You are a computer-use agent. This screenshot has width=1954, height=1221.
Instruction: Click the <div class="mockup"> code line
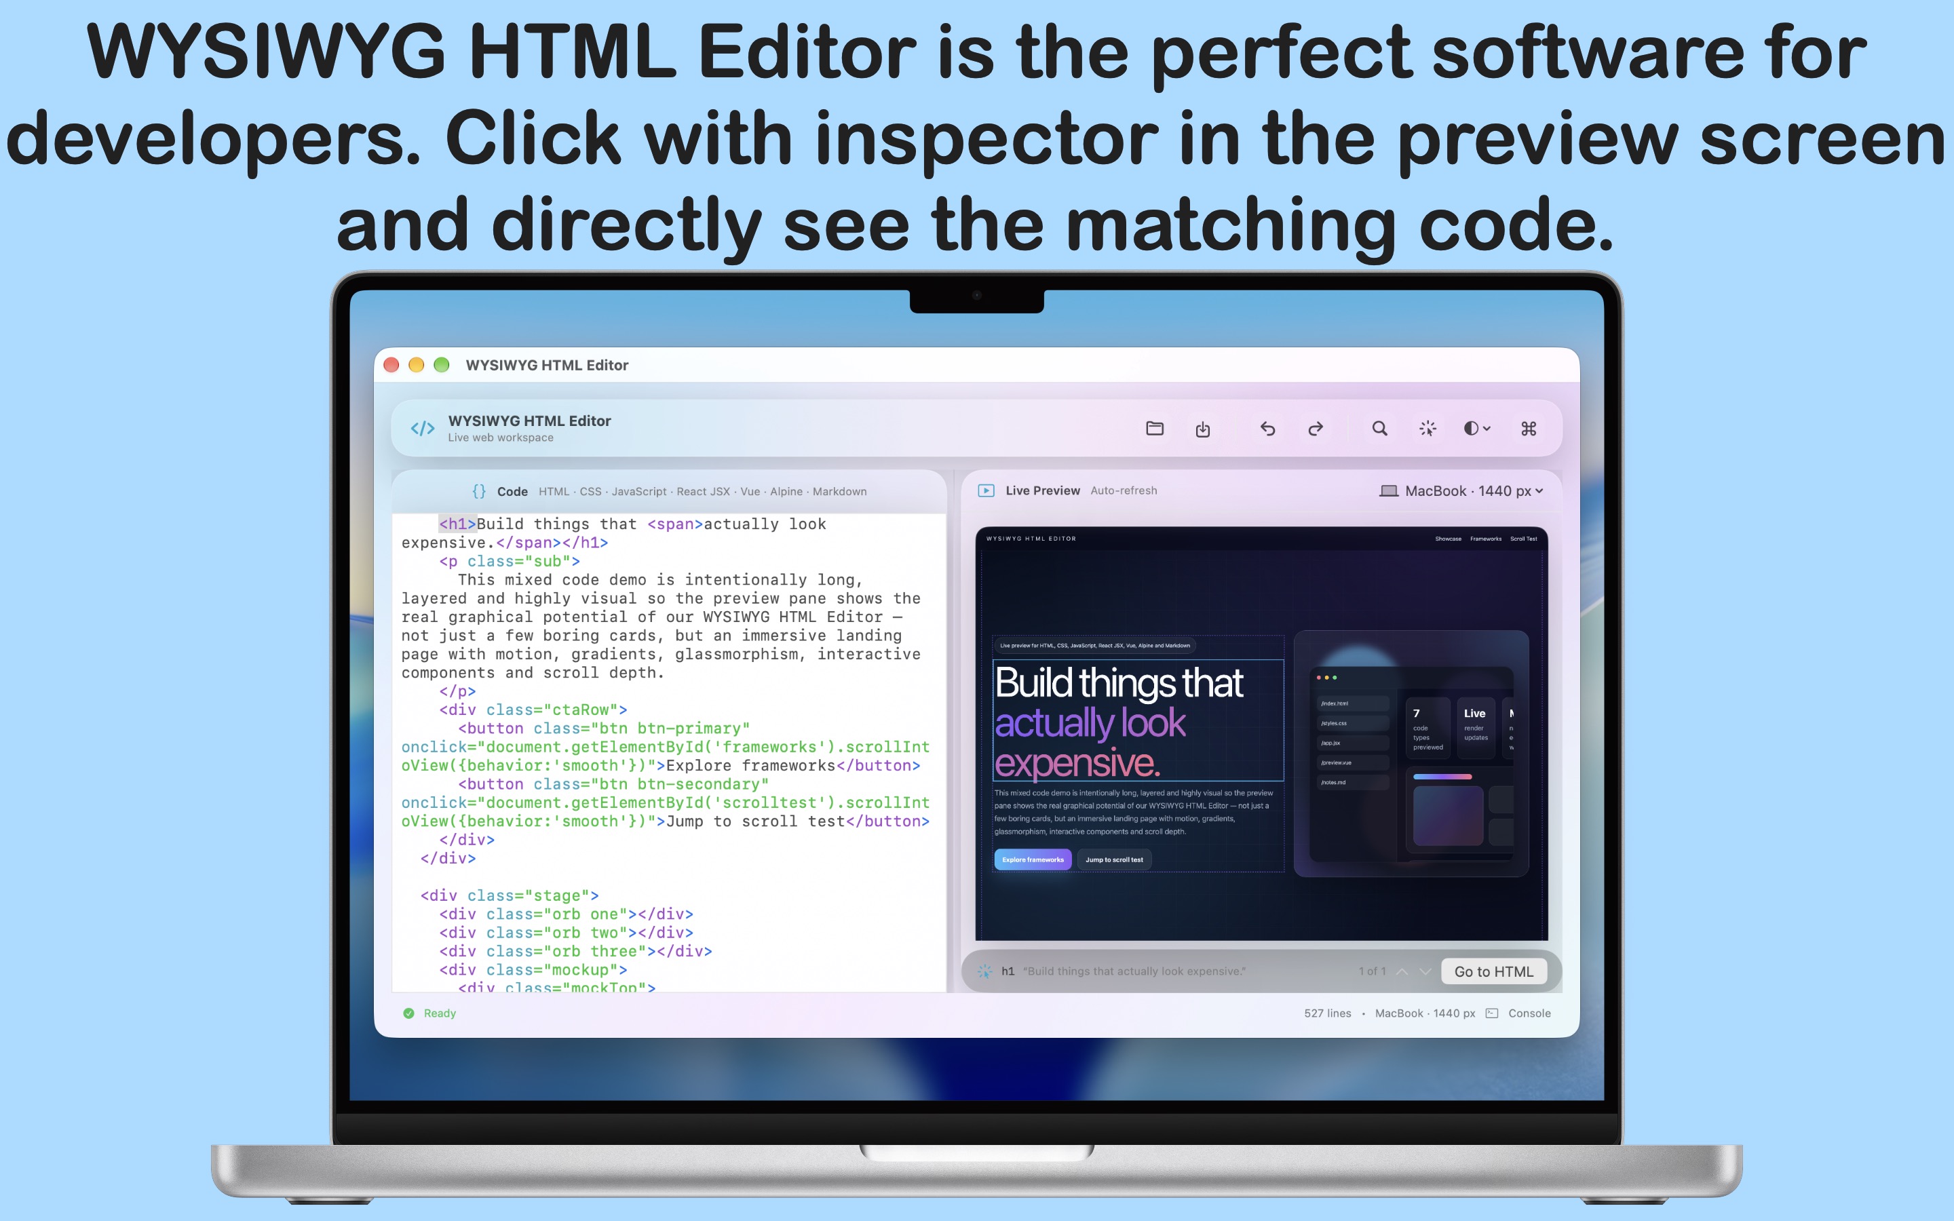pyautogui.click(x=533, y=970)
